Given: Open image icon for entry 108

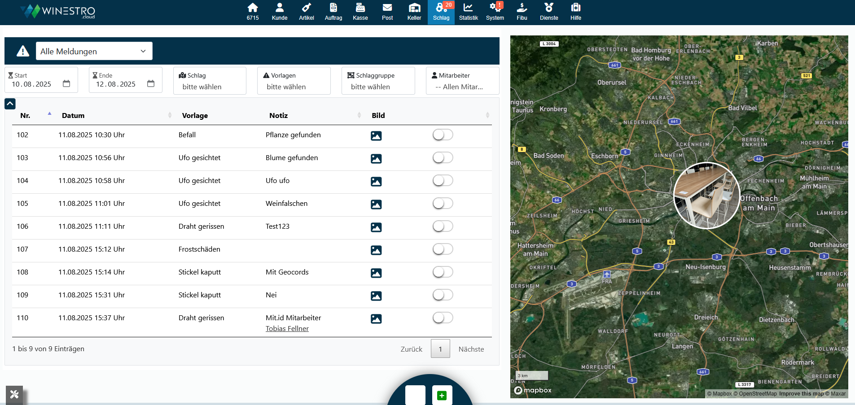Looking at the screenshot, I should point(376,273).
